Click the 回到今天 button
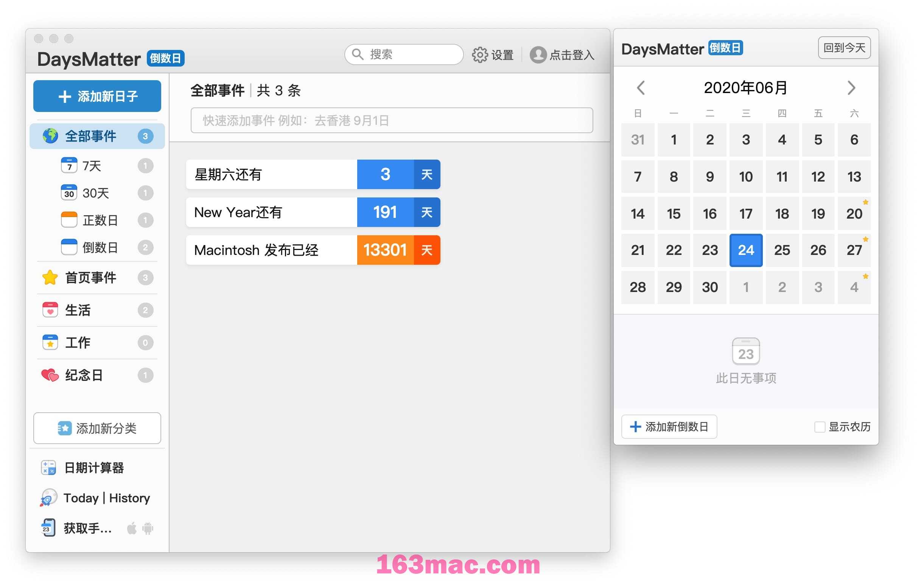The height and width of the screenshot is (584, 921). pos(844,48)
